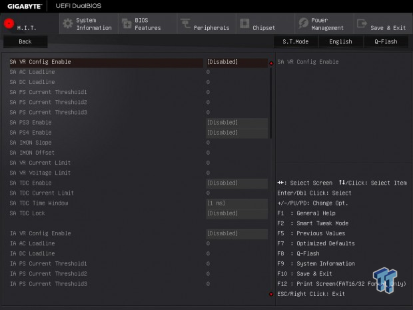Change language via English button
The height and width of the screenshot is (310, 413).
340,41
